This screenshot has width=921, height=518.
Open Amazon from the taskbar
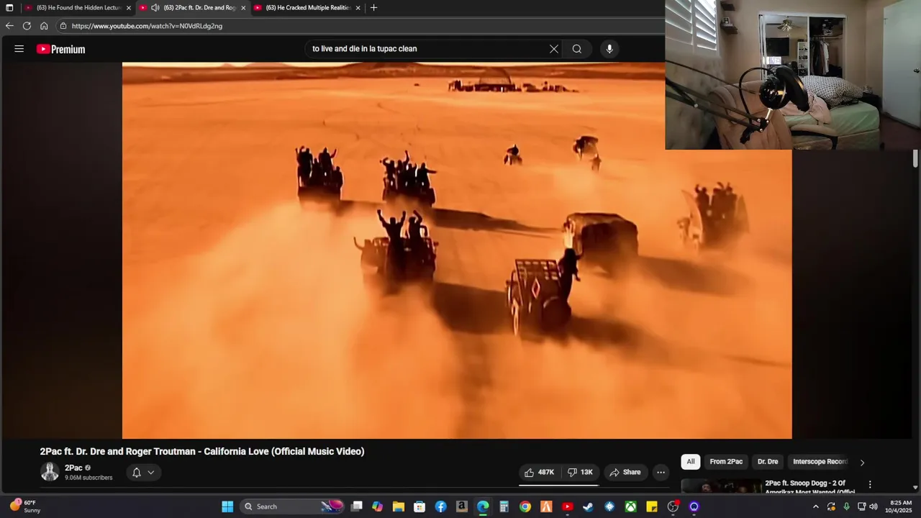[x=462, y=506]
